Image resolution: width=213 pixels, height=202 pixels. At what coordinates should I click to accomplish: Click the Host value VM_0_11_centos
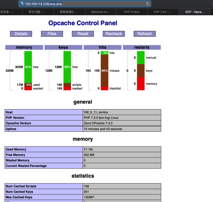point(122,112)
